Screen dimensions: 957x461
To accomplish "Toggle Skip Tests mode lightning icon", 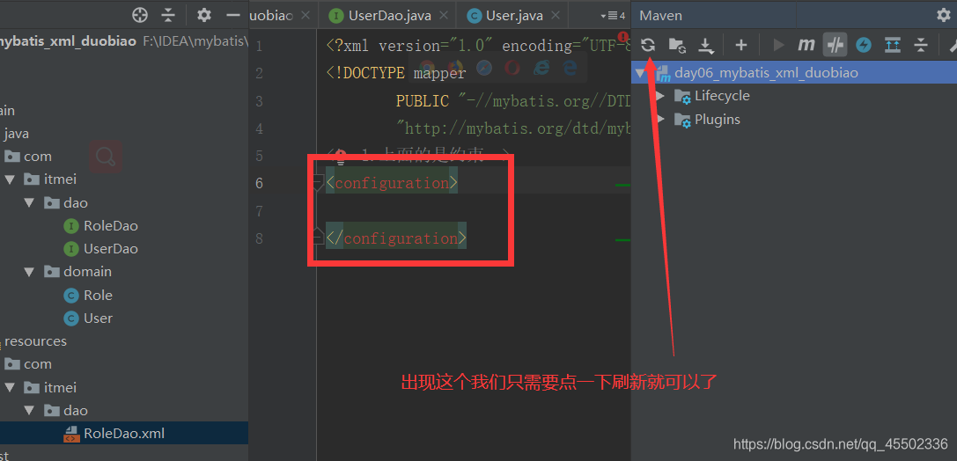I will pyautogui.click(x=863, y=45).
